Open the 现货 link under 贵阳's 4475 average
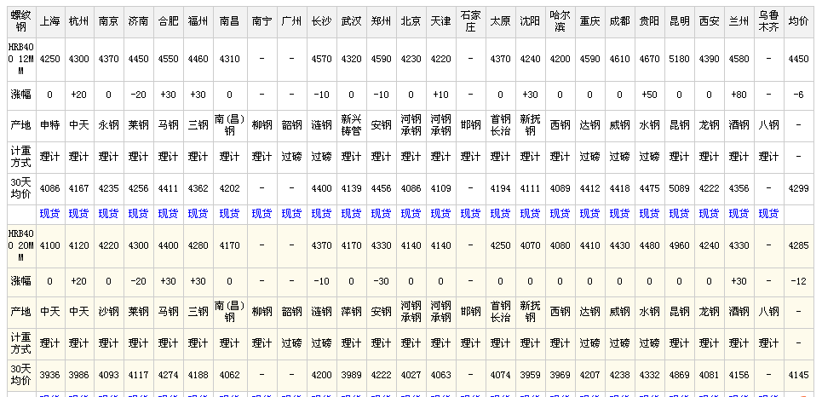 (650, 214)
